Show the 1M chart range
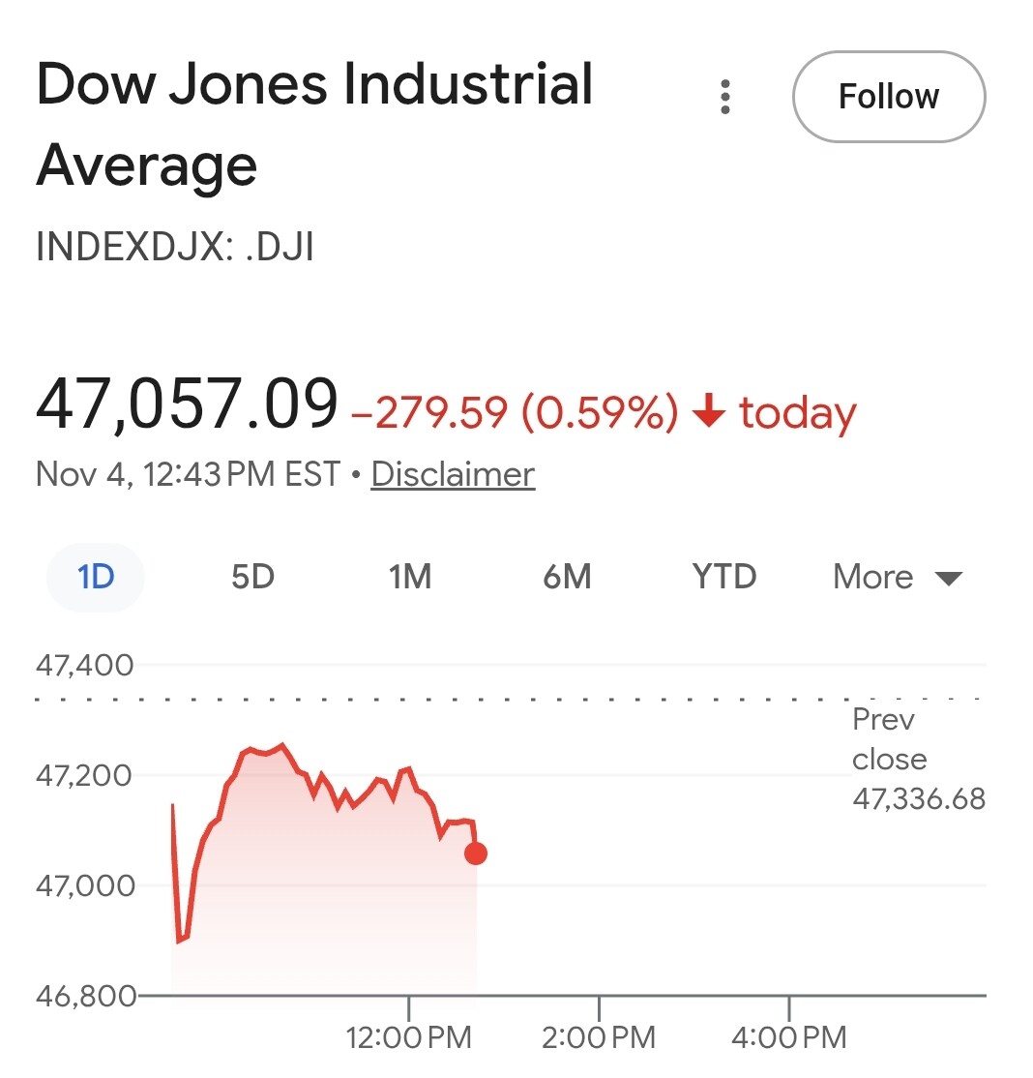Viewport: 1033px width, 1078px height. pos(409,577)
